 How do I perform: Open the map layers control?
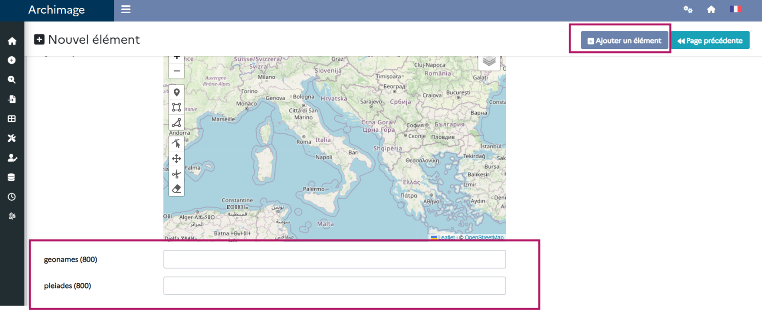coord(488,62)
